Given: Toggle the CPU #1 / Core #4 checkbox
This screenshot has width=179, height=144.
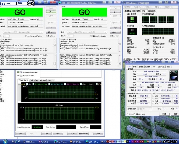Looking at the screenshot, I should pyautogui.click(x=81, y=84).
